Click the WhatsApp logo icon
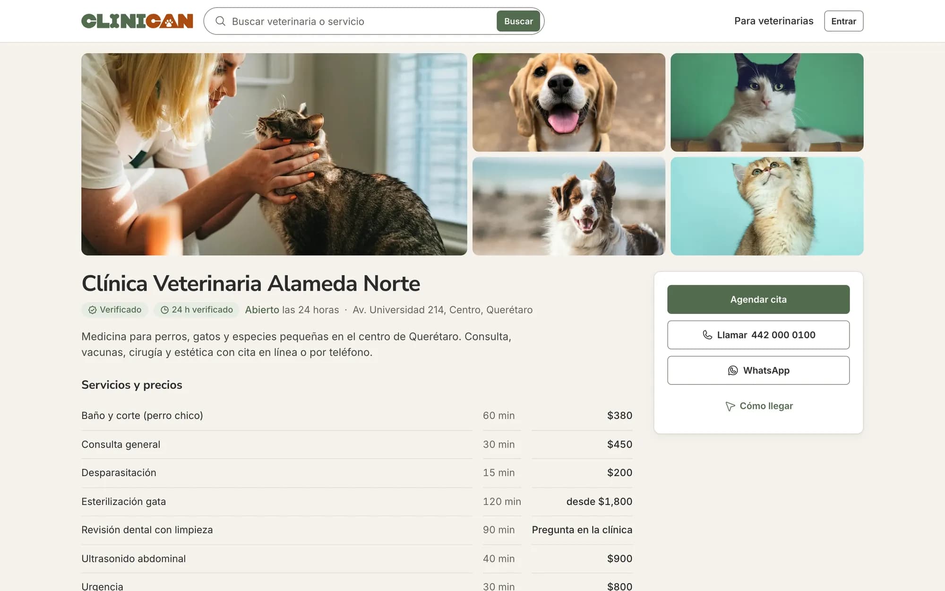This screenshot has width=945, height=591. (733, 370)
